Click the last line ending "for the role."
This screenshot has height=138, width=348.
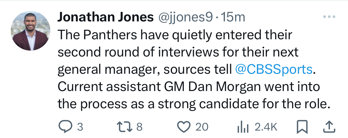tap(193, 104)
